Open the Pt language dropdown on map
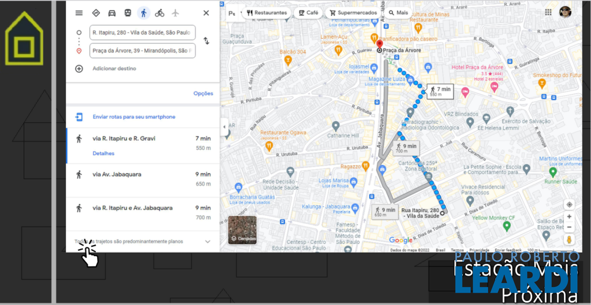The height and width of the screenshot is (305, 591). pyautogui.click(x=233, y=13)
